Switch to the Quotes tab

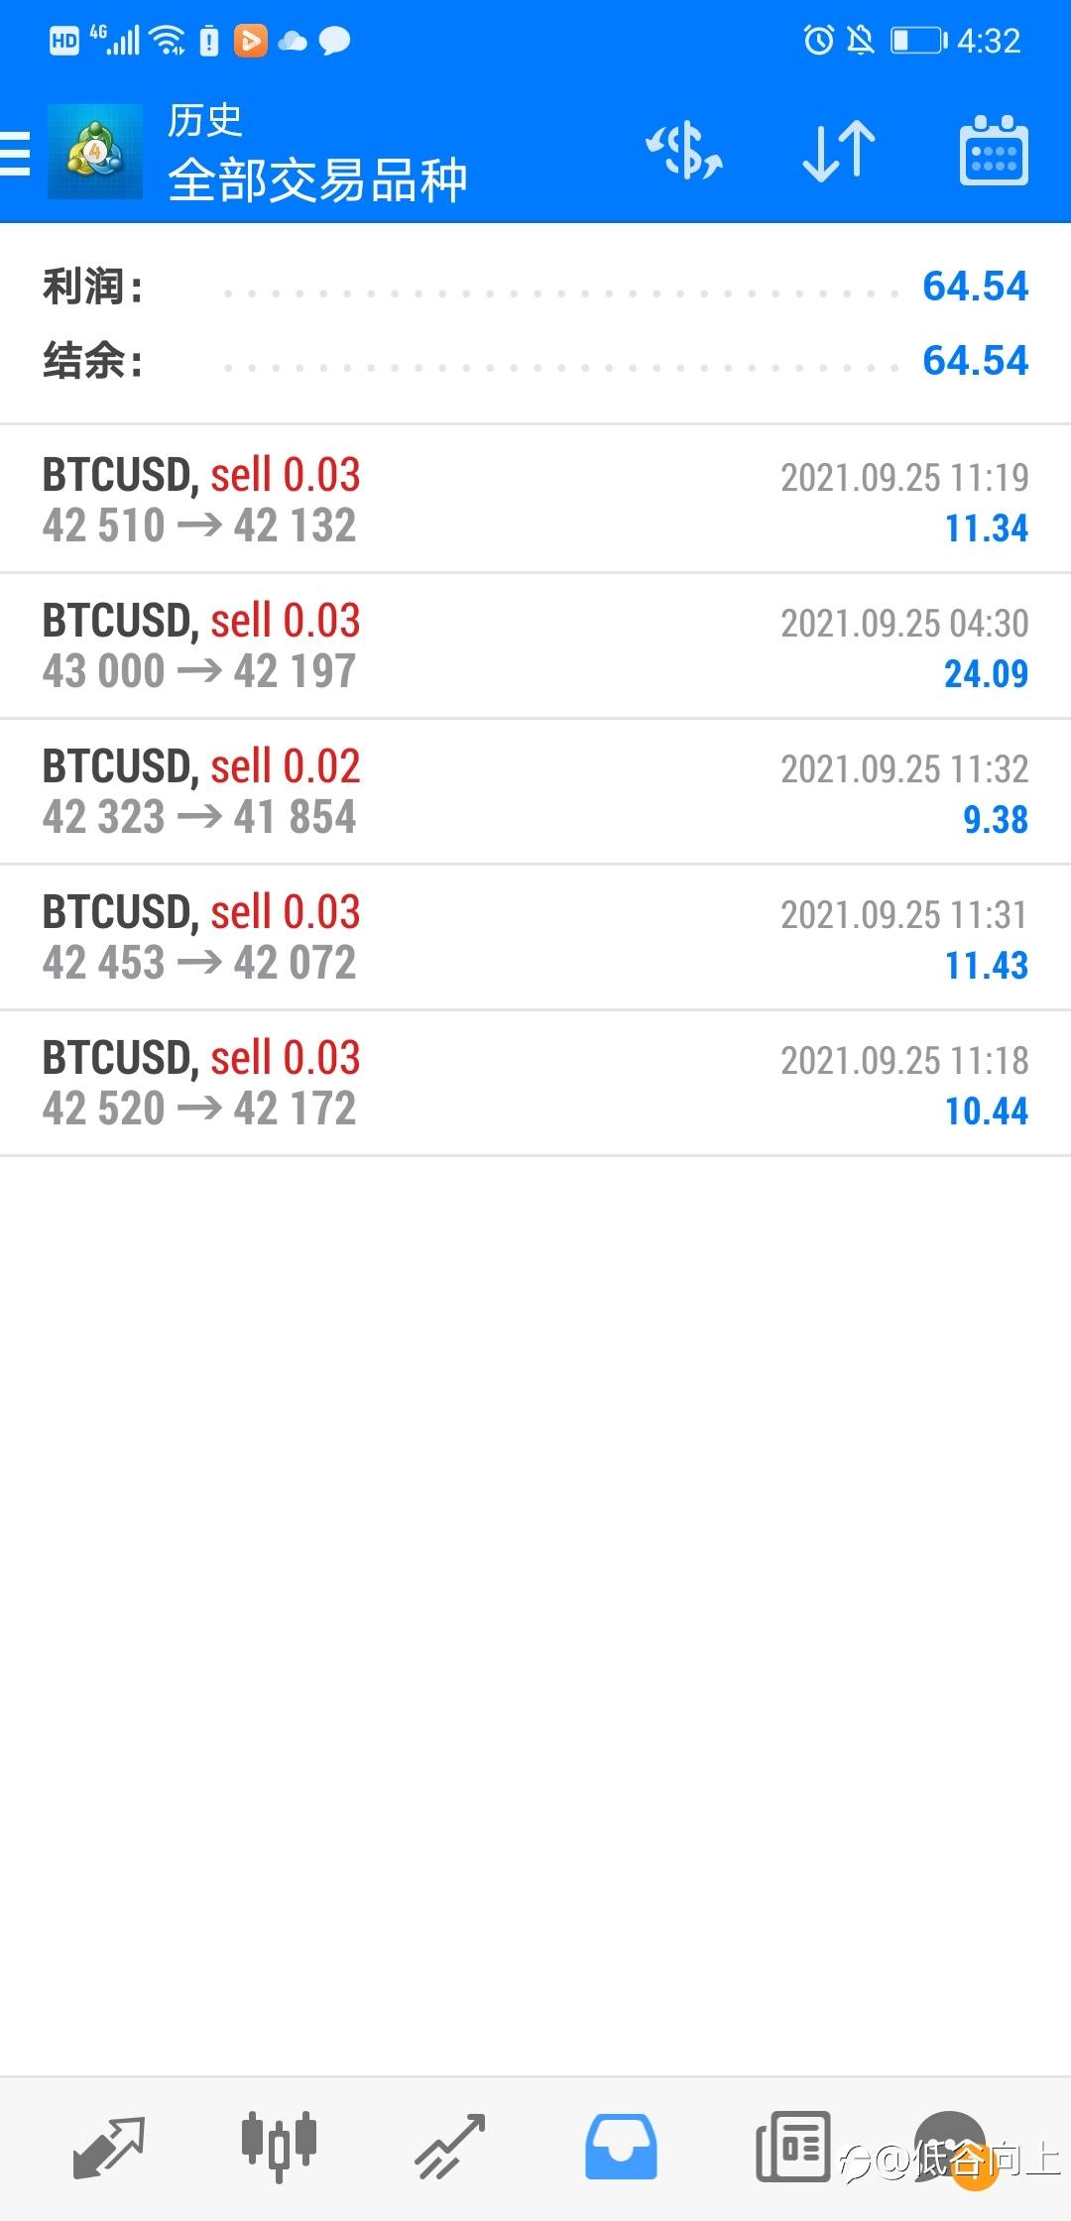[109, 2148]
